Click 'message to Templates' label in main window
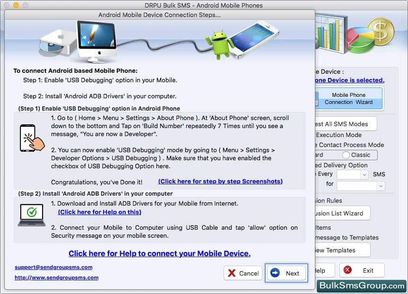 347,238
